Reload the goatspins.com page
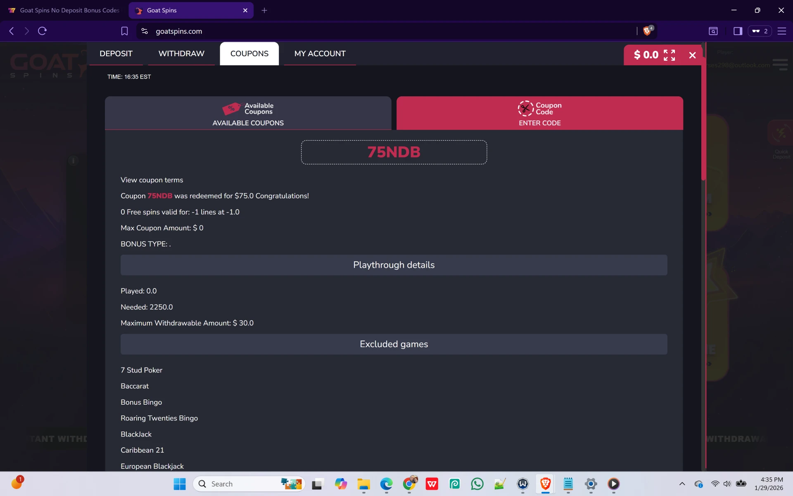 42,31
